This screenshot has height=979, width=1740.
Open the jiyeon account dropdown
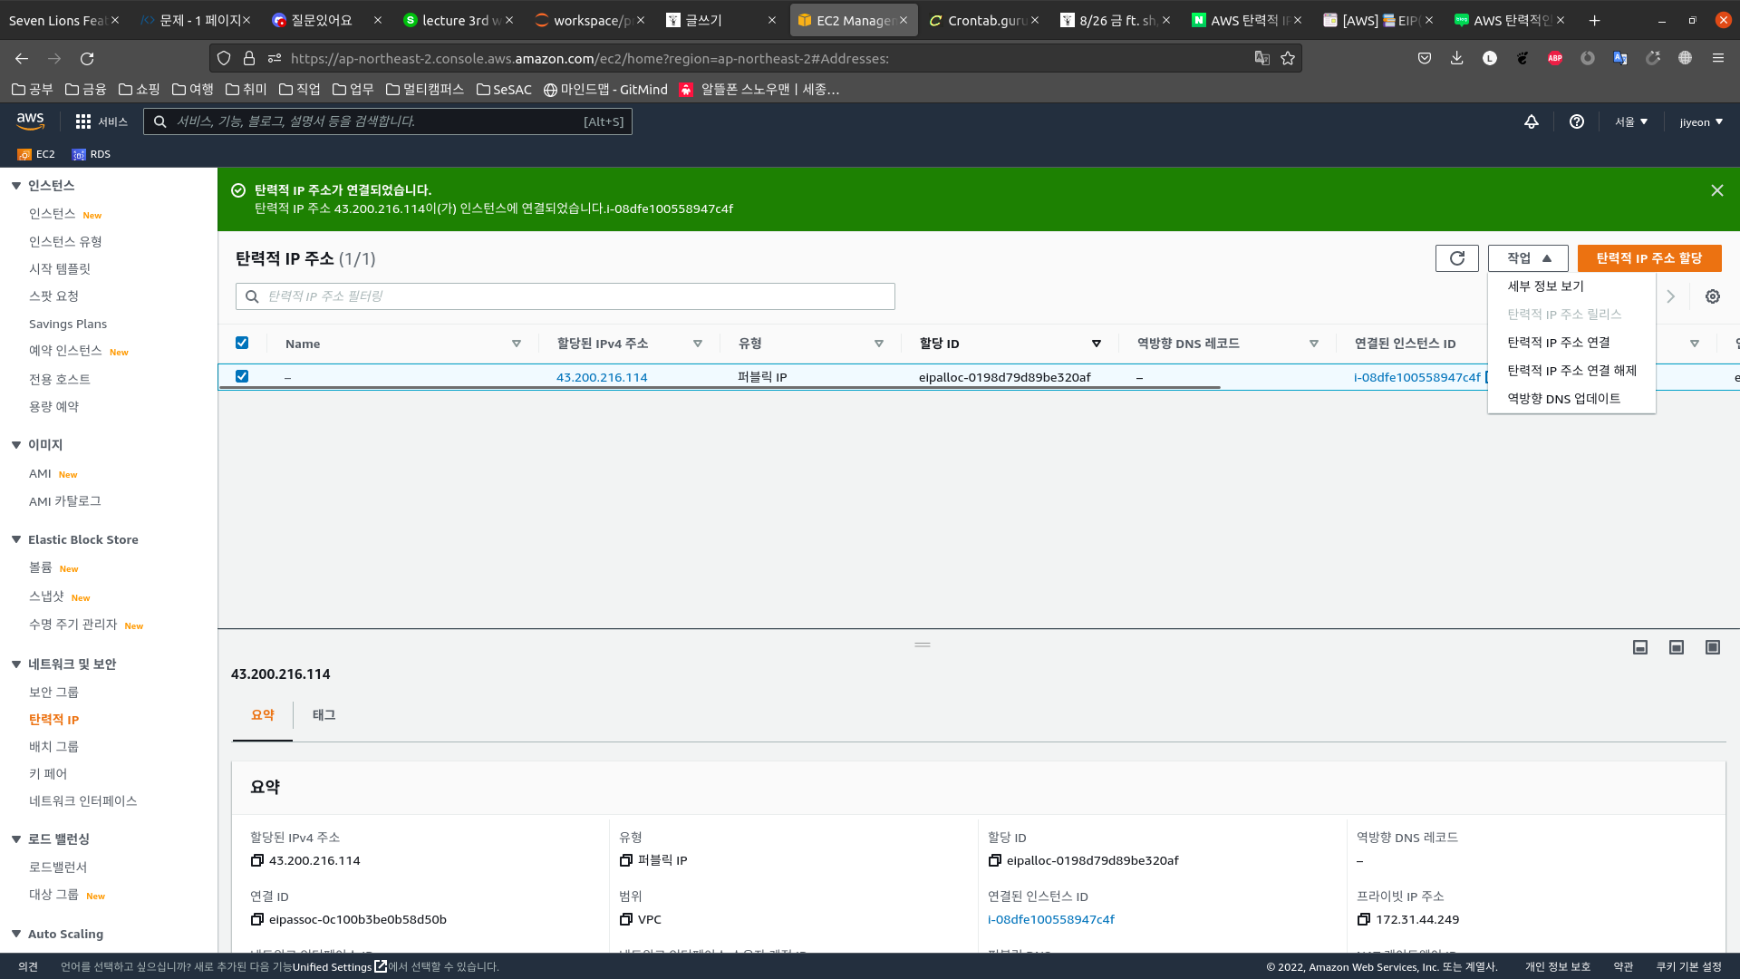coord(1700,121)
